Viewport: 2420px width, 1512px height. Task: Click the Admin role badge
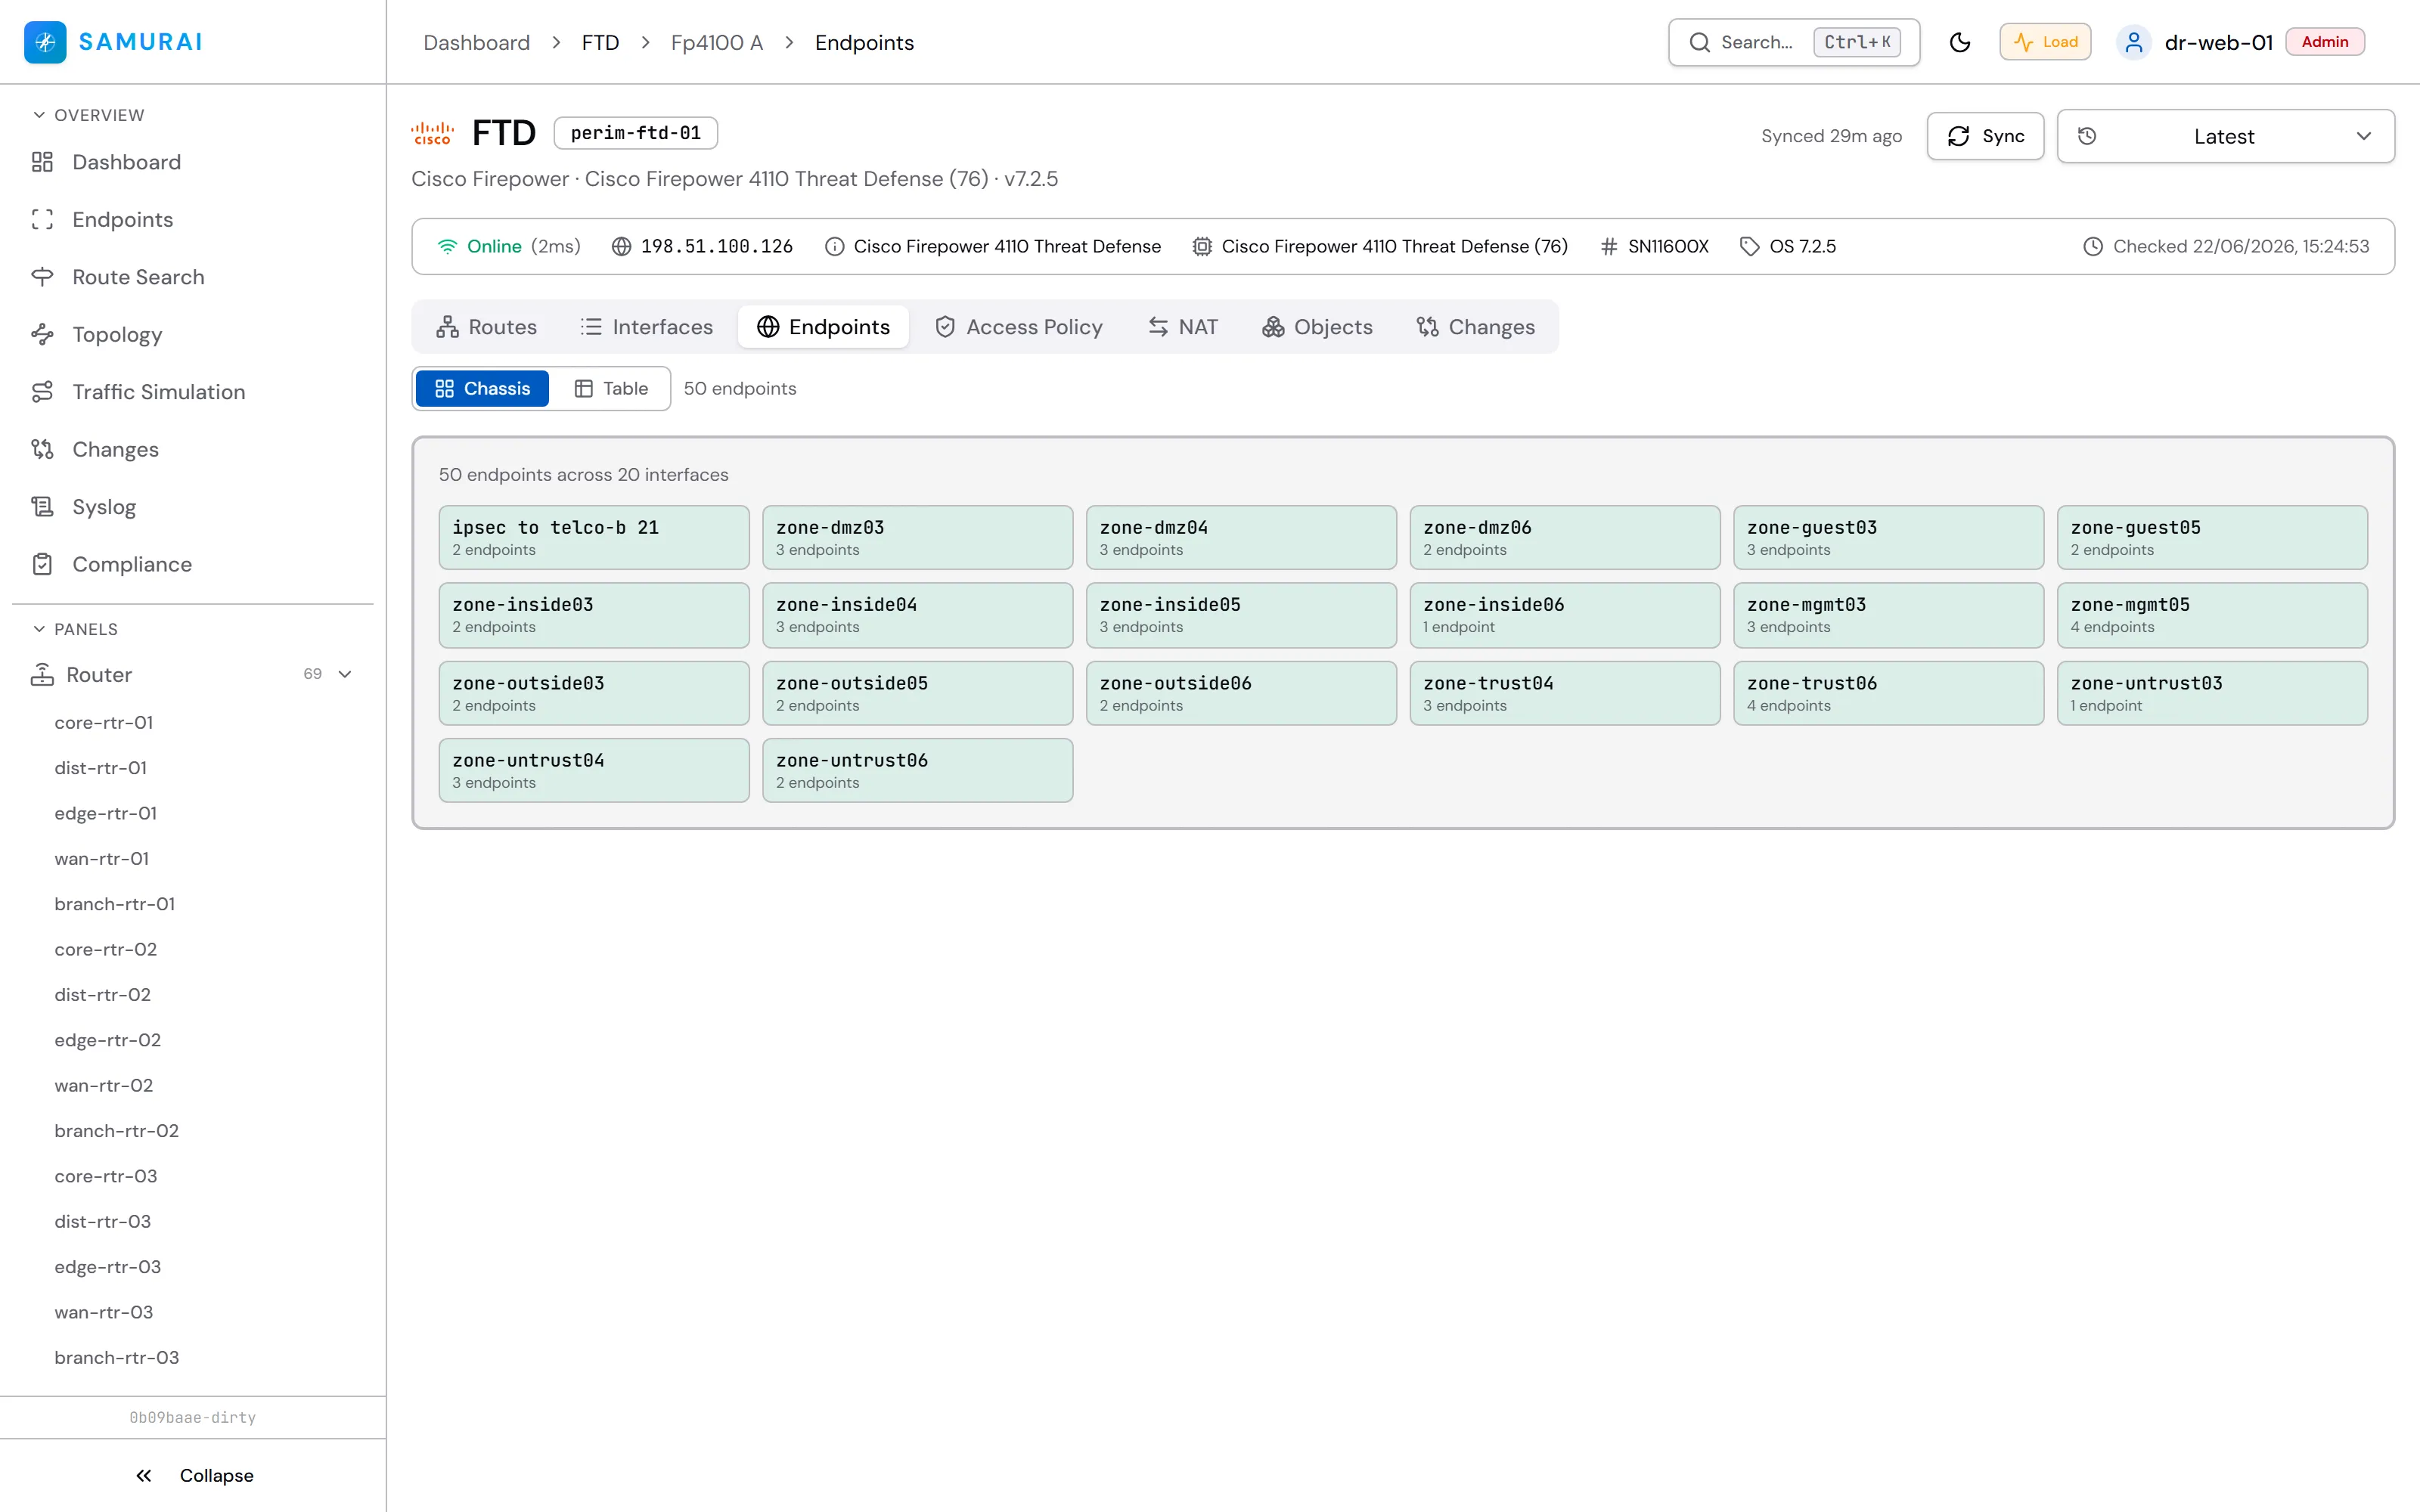click(x=2325, y=42)
